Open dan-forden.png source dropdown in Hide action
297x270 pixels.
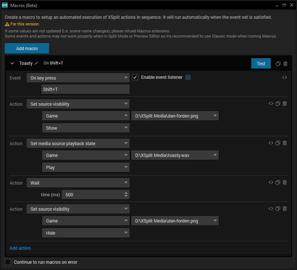pyautogui.click(x=175, y=221)
